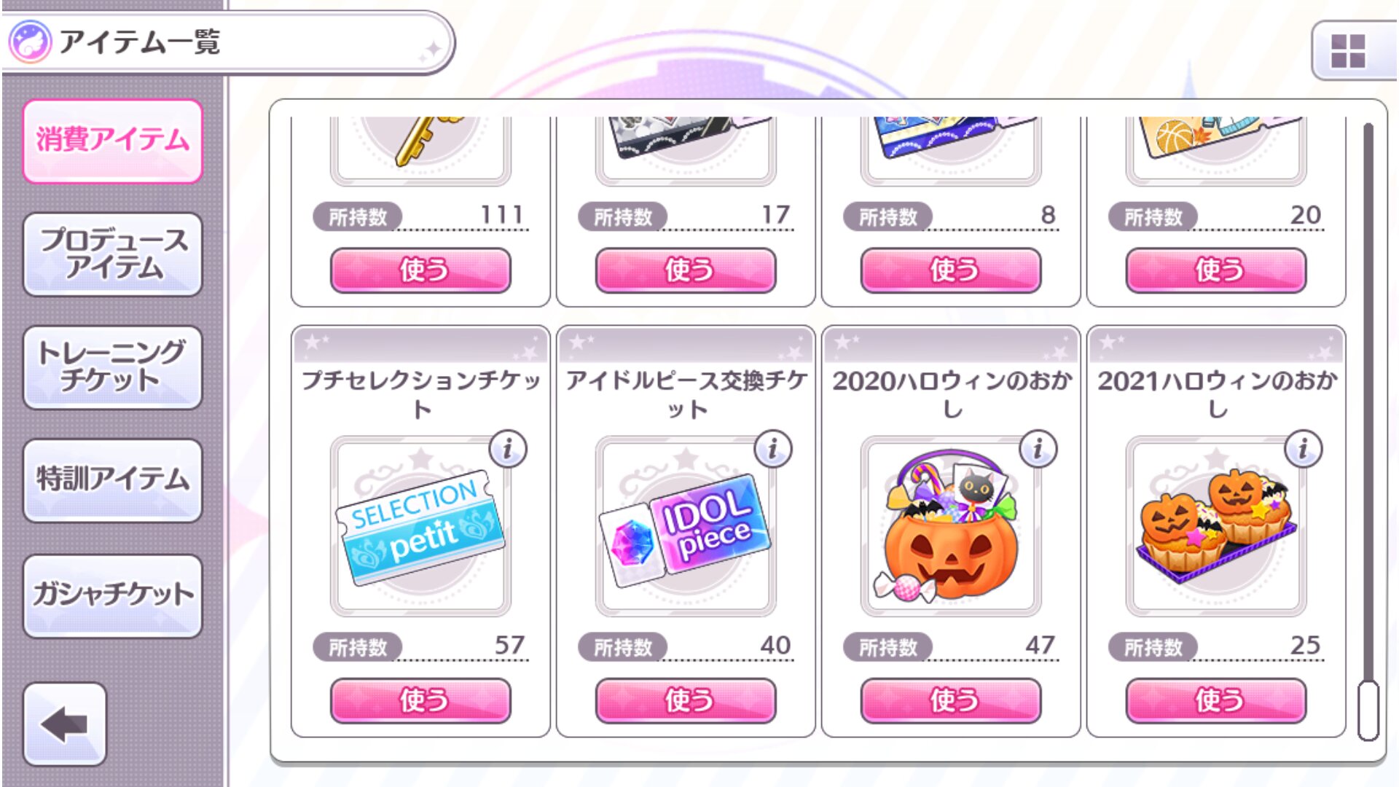Use the key item with 111 owned

tap(420, 270)
